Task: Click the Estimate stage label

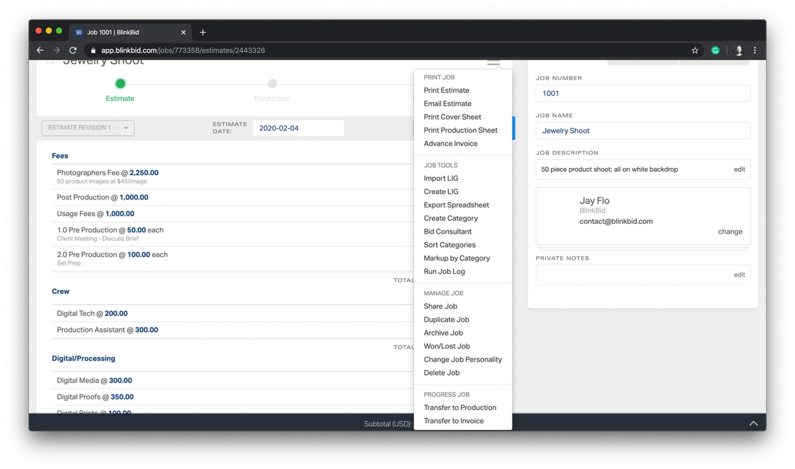Action: click(x=120, y=99)
